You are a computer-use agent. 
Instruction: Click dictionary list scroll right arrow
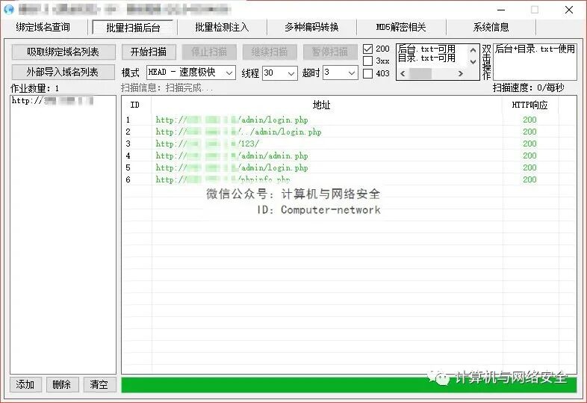coord(461,73)
